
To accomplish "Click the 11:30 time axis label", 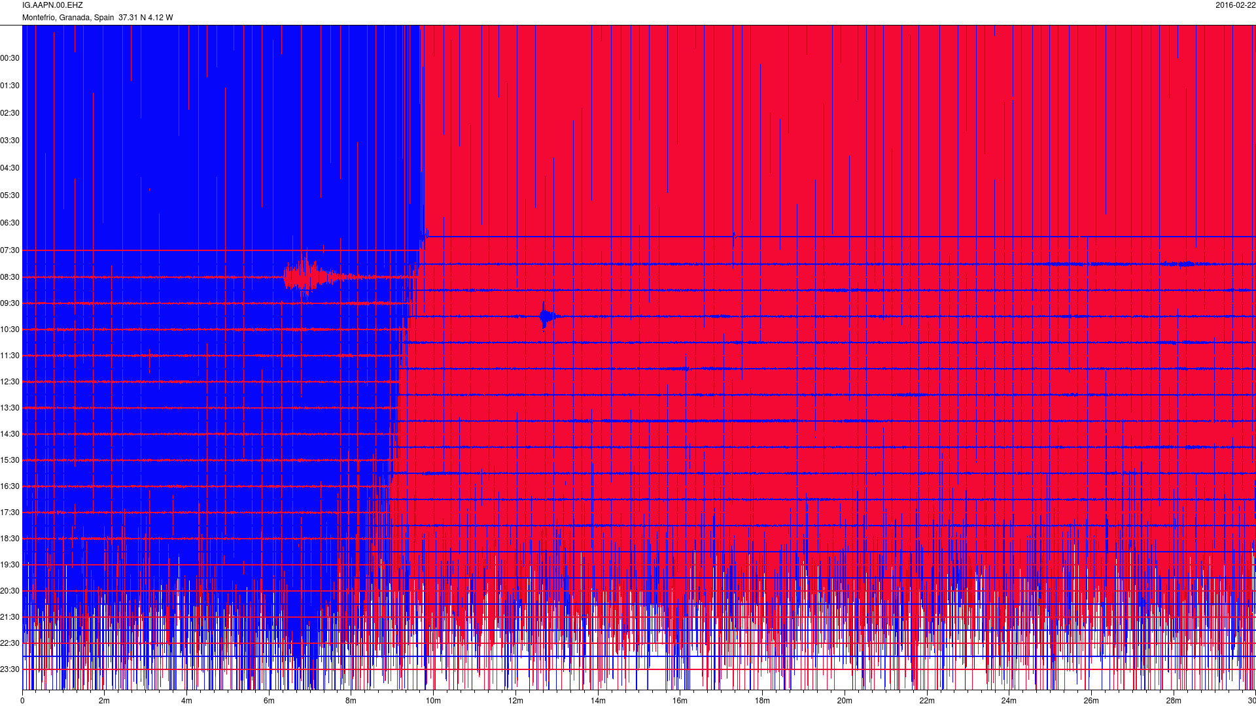I will coord(10,356).
